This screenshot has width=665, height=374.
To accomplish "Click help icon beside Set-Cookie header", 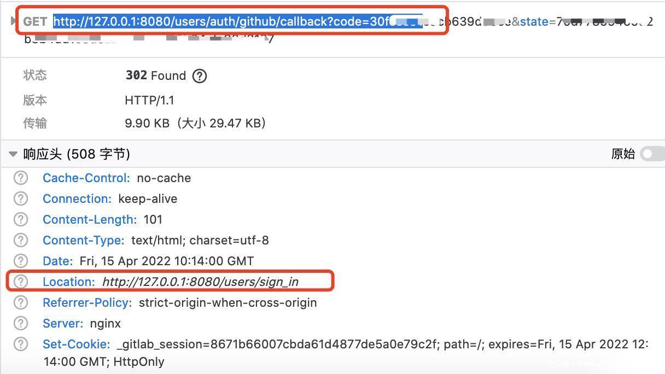I will [x=21, y=344].
